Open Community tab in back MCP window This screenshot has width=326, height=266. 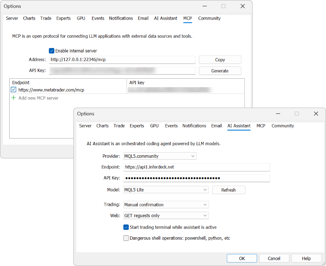click(209, 18)
